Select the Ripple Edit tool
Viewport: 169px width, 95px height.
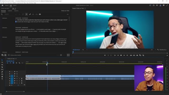(2, 65)
